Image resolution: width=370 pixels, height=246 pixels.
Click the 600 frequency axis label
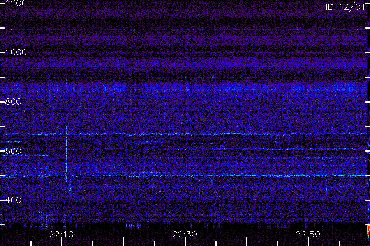(13, 150)
